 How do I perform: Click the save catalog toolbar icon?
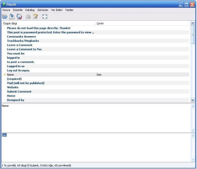coord(12,16)
